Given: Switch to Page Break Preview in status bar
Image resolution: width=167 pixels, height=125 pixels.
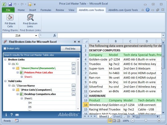Looking at the screenshot, I should pos(118,121).
